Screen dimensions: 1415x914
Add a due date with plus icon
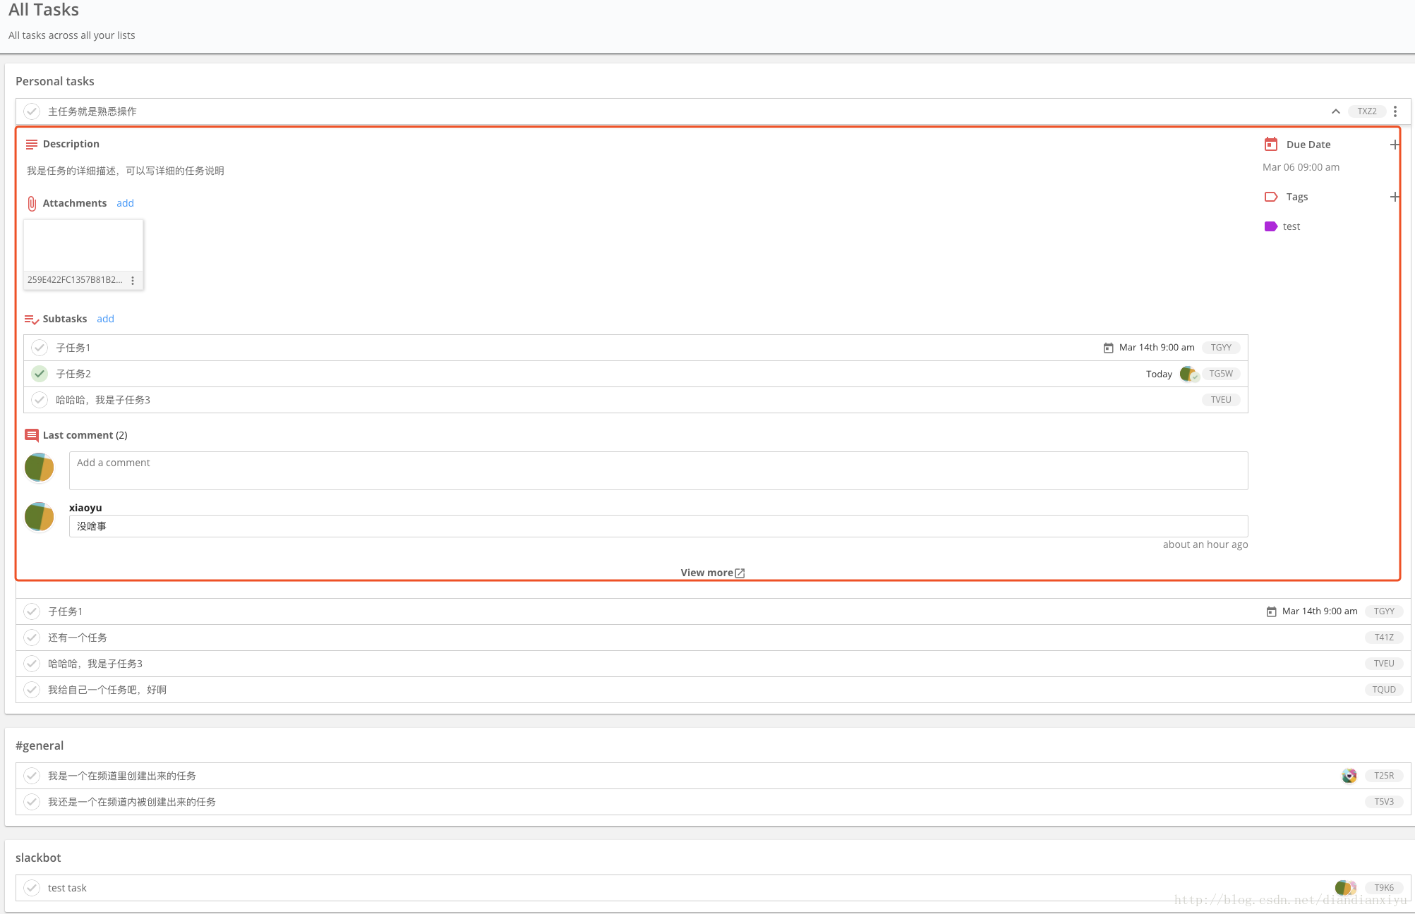[1394, 145]
